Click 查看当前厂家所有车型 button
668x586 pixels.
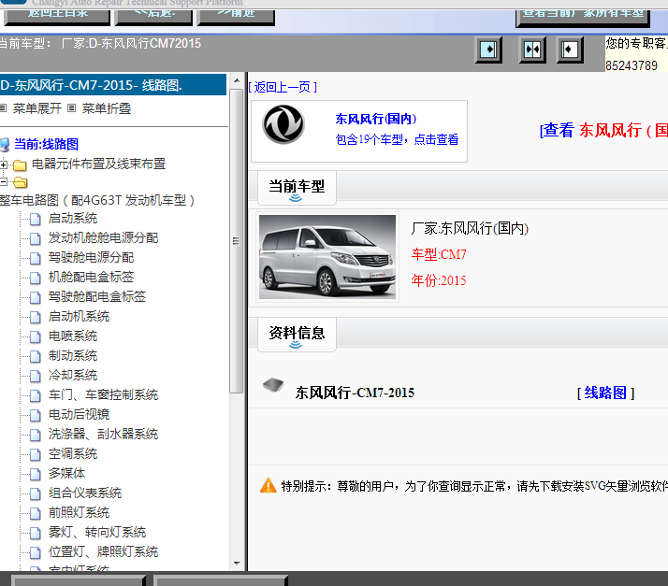583,17
